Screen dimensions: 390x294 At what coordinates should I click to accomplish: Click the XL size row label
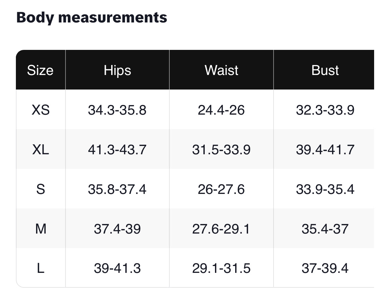click(41, 150)
